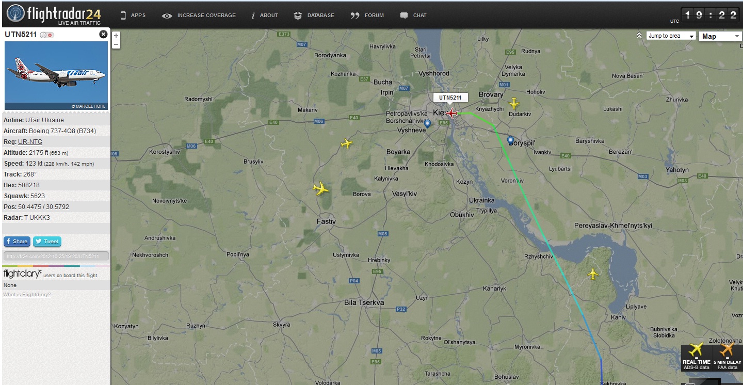The height and width of the screenshot is (385, 743).
Task: Click the What is Flightdiary? link
Action: click(27, 295)
